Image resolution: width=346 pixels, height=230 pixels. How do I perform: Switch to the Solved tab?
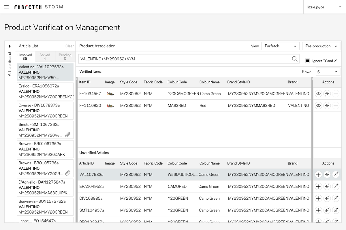tap(45, 57)
